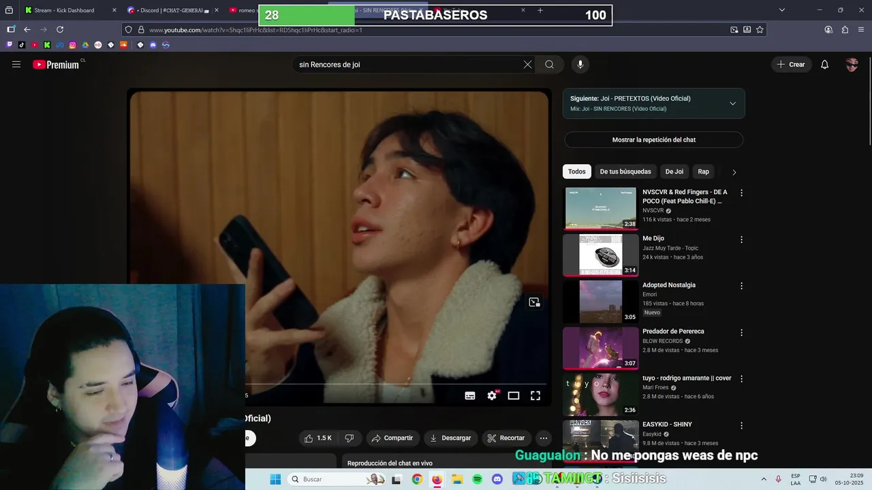Click the taskbar Buscar search box

click(337, 479)
